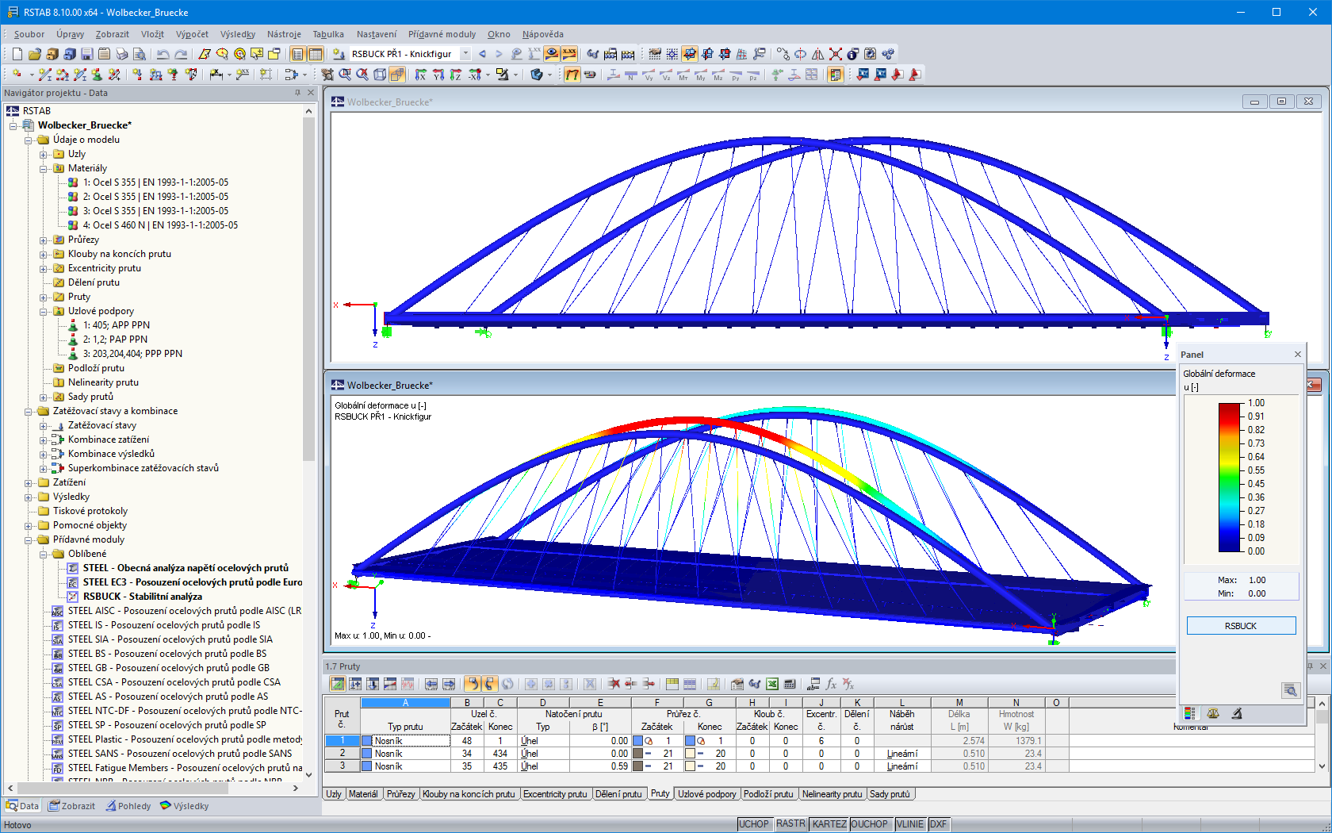Viewport: 1332px width, 833px height.
Task: Open the Pohledy navigator tab
Action: [128, 806]
